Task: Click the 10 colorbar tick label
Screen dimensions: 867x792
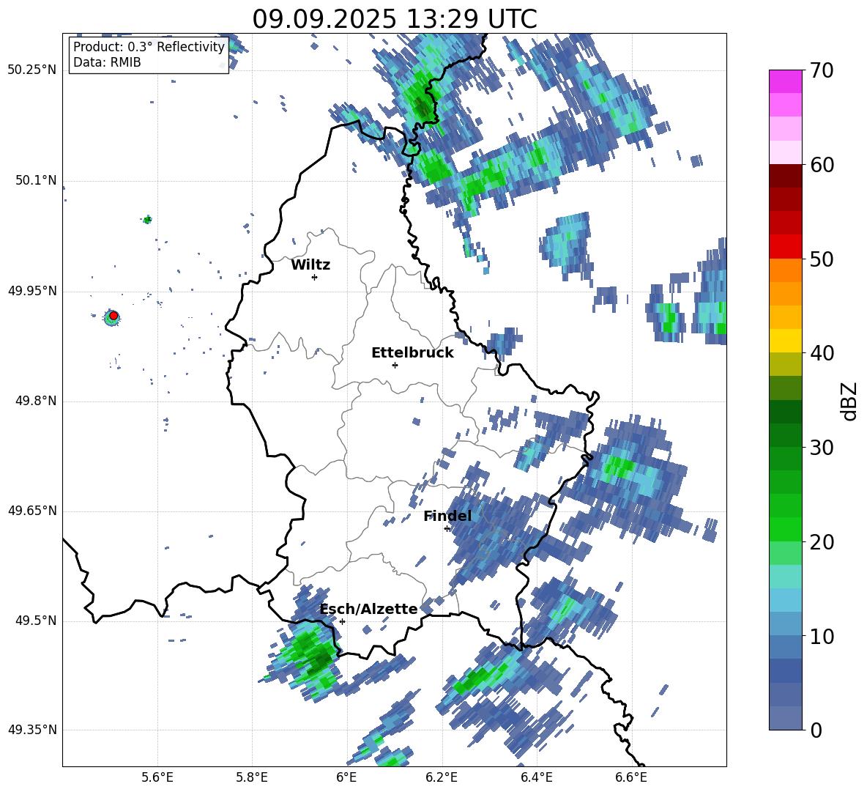Action: (821, 636)
